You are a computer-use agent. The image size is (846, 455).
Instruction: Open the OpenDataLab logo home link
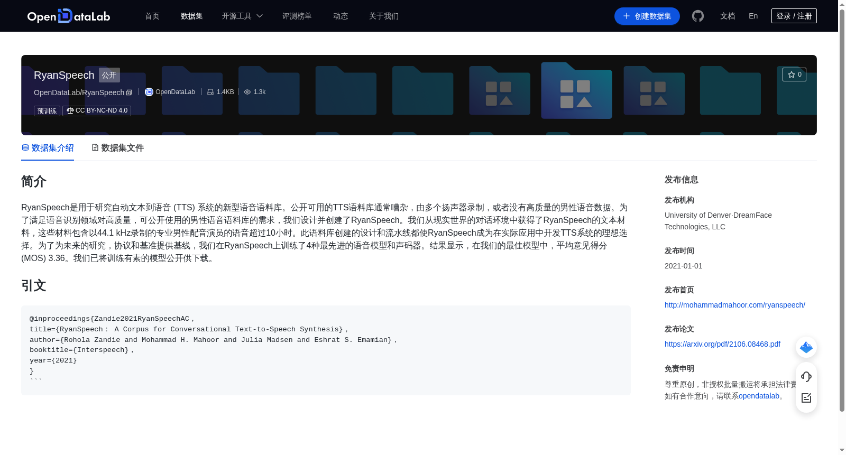[69, 16]
